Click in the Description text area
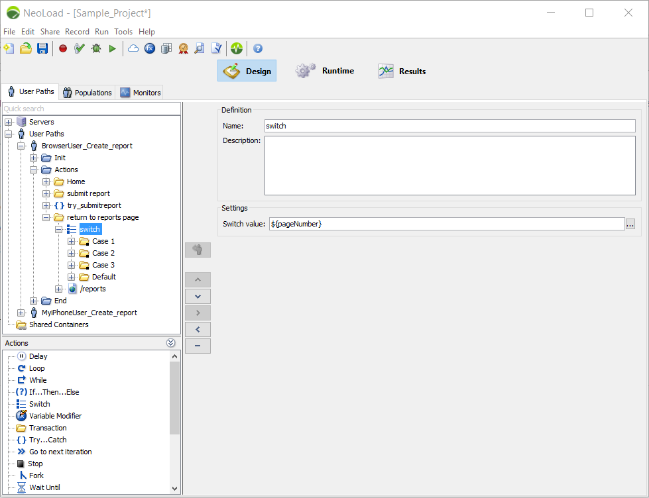This screenshot has width=649, height=498. [x=449, y=166]
